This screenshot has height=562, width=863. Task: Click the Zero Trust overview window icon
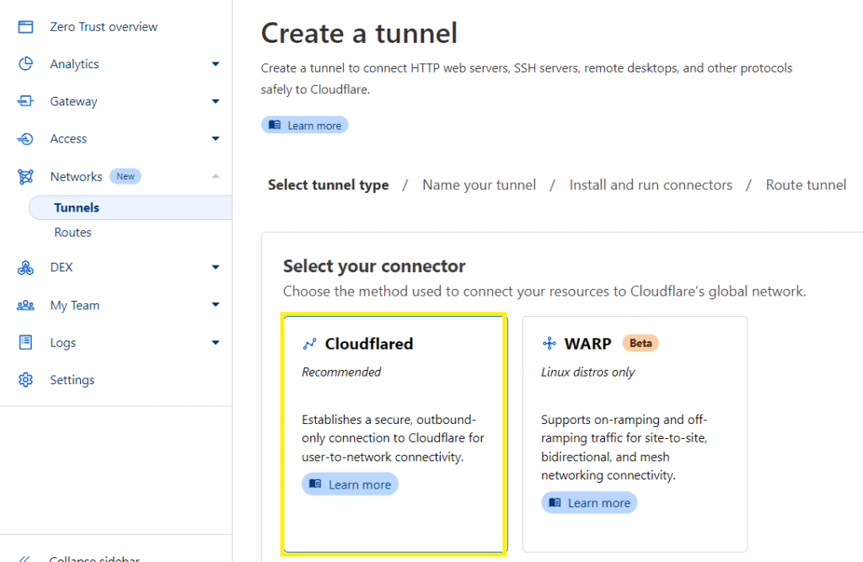pos(25,26)
